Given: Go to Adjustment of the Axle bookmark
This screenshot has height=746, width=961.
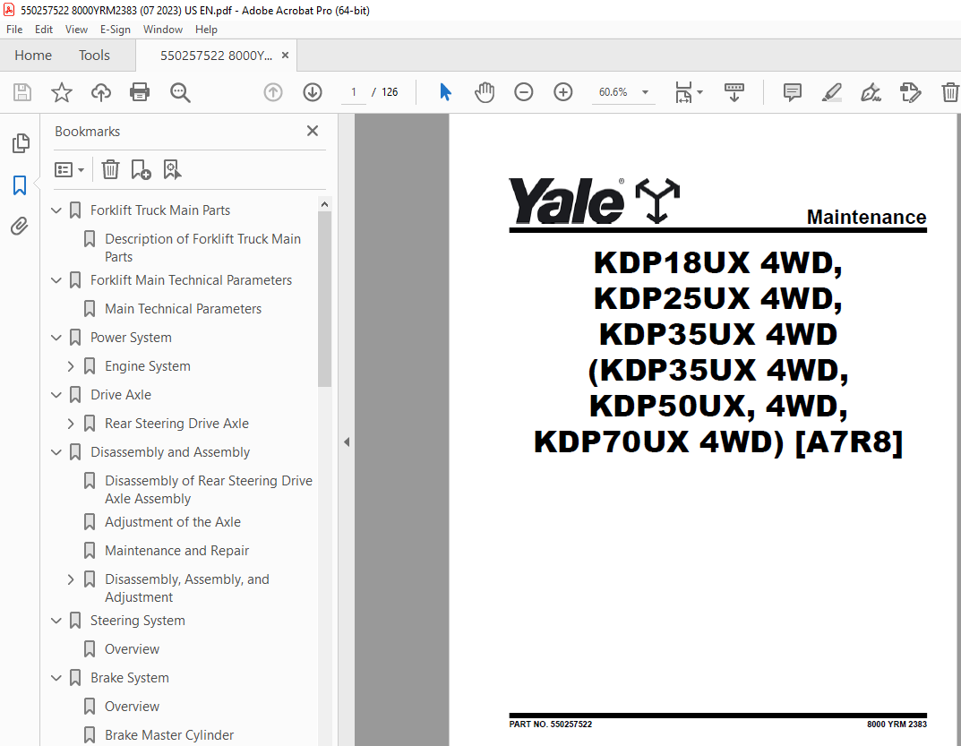Looking at the screenshot, I should [x=173, y=522].
